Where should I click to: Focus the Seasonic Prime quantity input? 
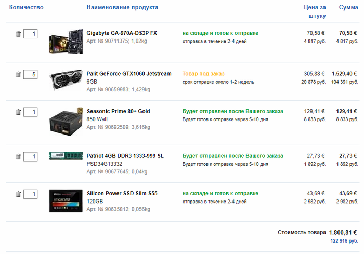tap(30, 112)
